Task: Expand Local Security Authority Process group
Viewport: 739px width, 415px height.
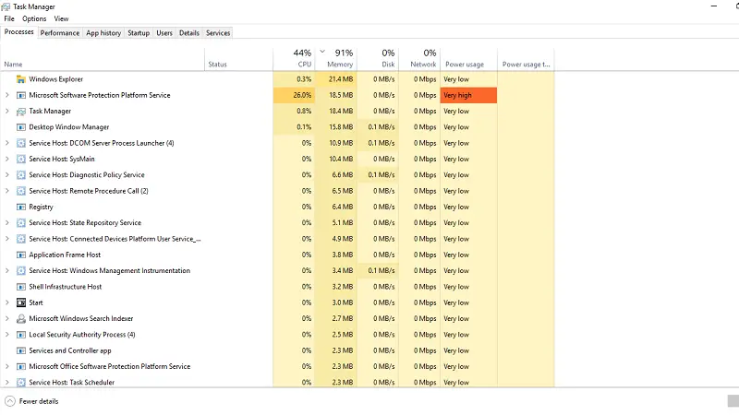Action: [x=7, y=334]
